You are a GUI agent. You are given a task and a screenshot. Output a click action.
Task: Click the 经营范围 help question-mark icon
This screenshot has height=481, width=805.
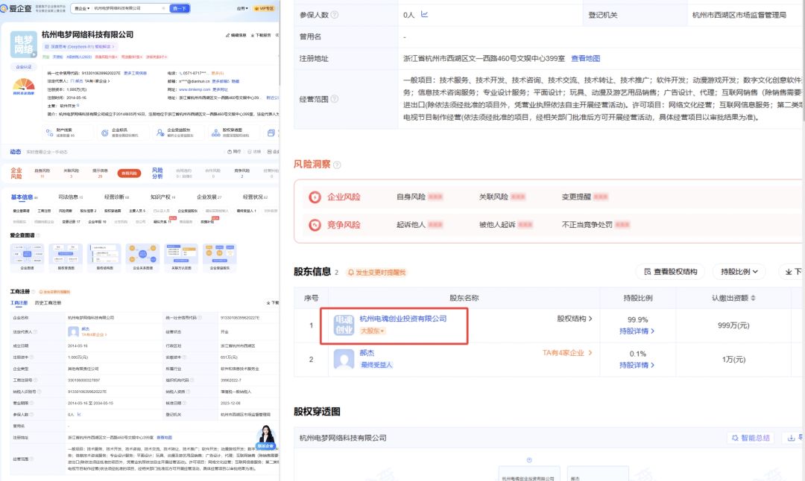tap(334, 99)
